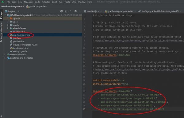
Task: Click the gradlew.bat file icon
Action: pos(11,41)
